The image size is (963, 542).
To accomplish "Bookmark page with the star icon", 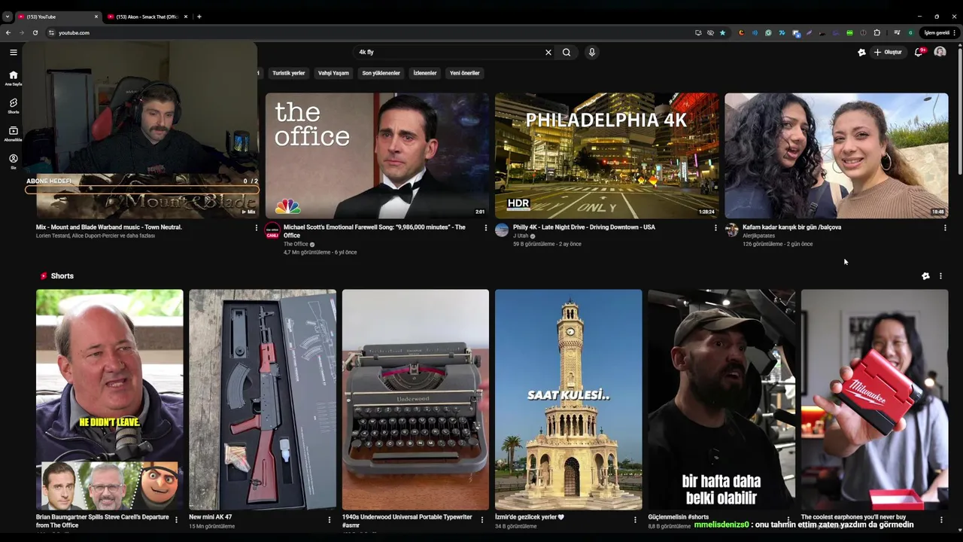I will point(723,32).
